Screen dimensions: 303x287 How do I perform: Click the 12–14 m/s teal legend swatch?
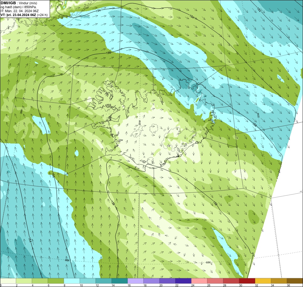point(104,281)
